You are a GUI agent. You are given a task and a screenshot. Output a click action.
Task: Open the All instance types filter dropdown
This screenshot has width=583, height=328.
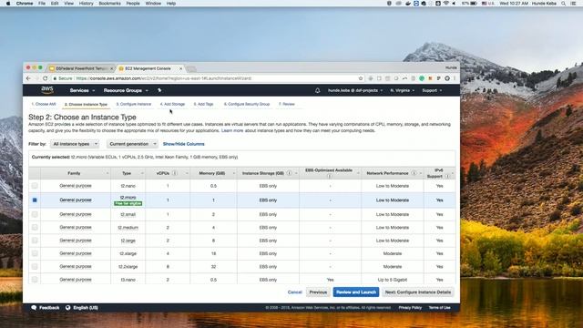pos(75,144)
